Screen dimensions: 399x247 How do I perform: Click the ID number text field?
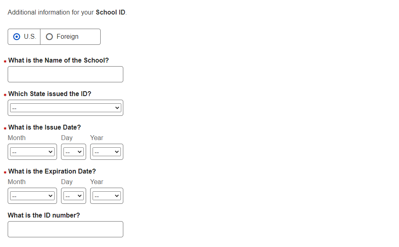[65, 229]
